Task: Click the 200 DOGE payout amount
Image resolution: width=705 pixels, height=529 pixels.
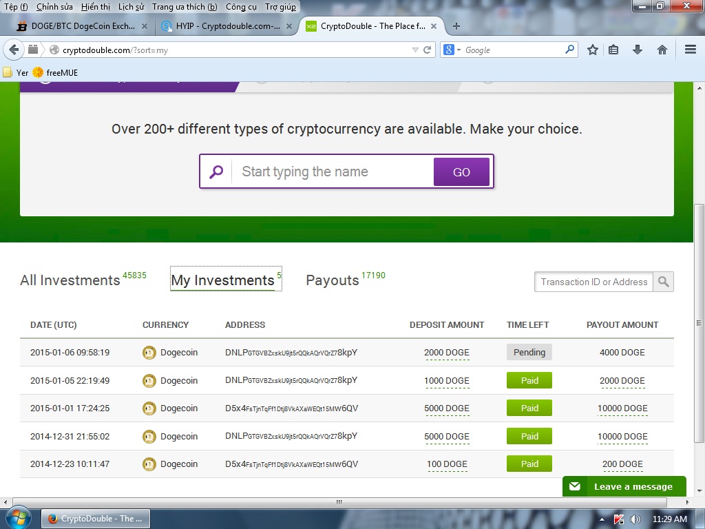Action: [622, 464]
